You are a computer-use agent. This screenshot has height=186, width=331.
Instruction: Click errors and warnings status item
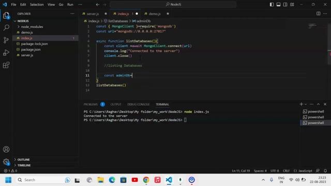pyautogui.click(x=10, y=171)
